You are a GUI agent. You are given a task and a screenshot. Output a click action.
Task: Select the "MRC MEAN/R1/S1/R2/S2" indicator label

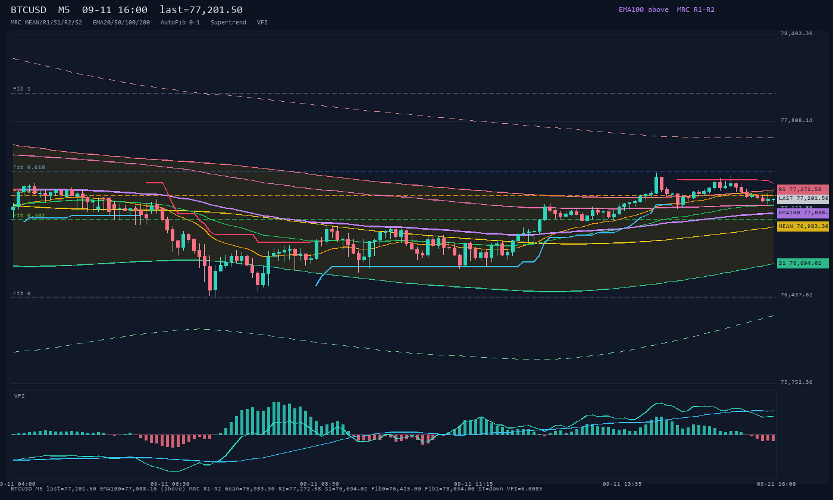click(46, 22)
